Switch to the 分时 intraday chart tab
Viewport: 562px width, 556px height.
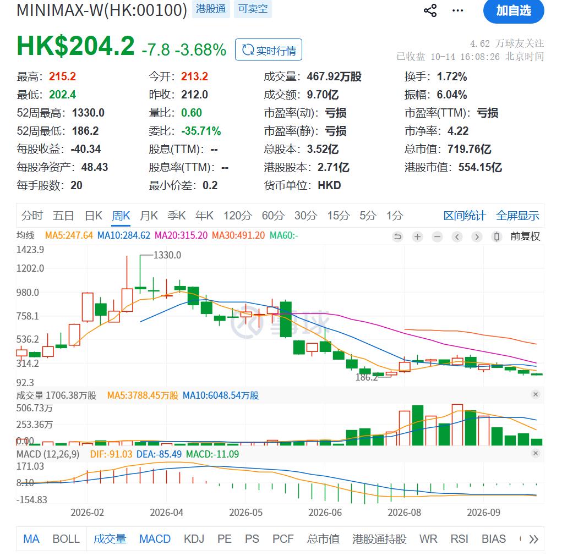[32, 216]
